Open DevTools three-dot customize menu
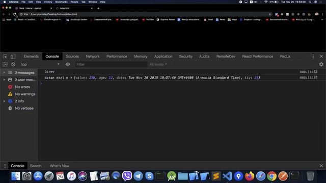 click(x=313, y=56)
